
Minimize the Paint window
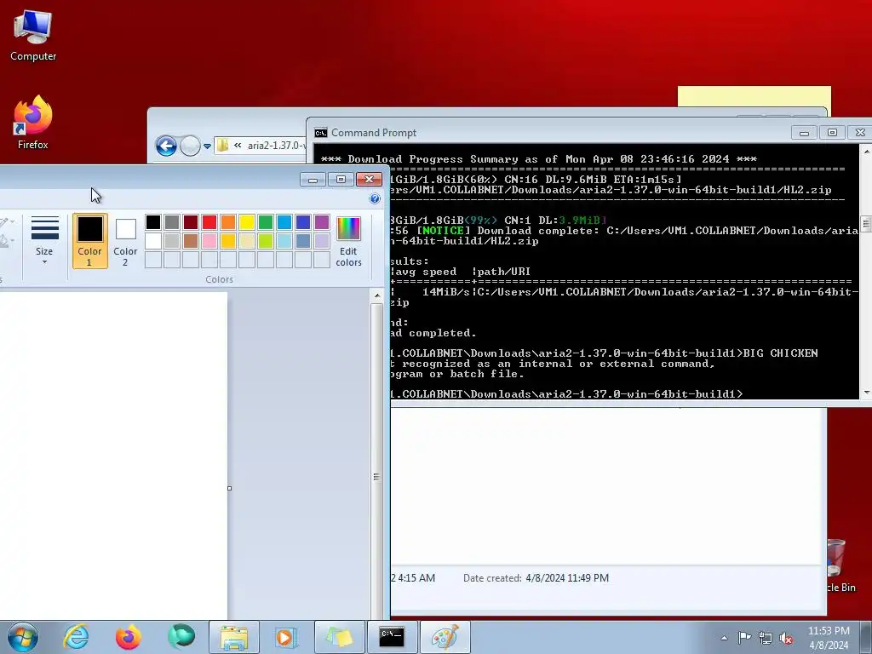(x=313, y=179)
